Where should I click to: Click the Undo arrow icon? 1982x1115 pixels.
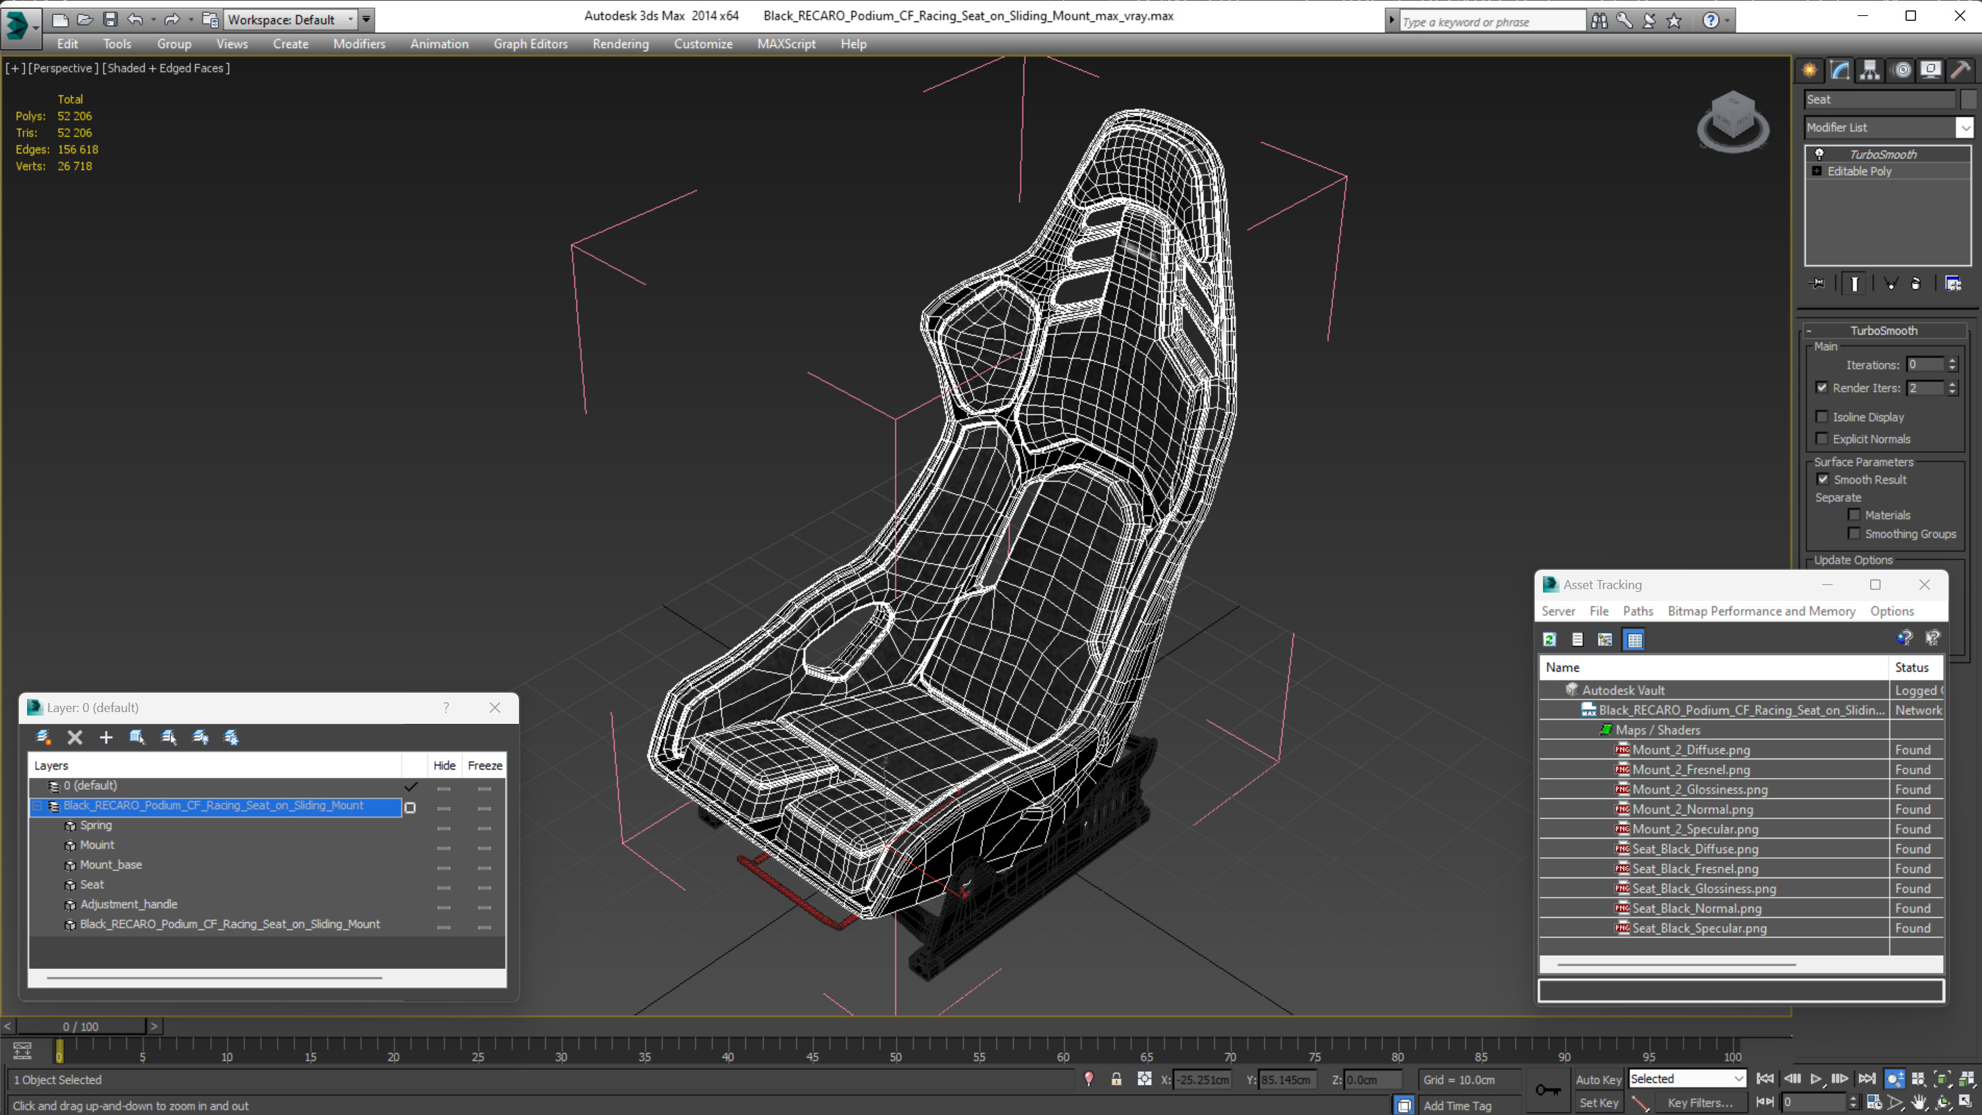pos(135,19)
